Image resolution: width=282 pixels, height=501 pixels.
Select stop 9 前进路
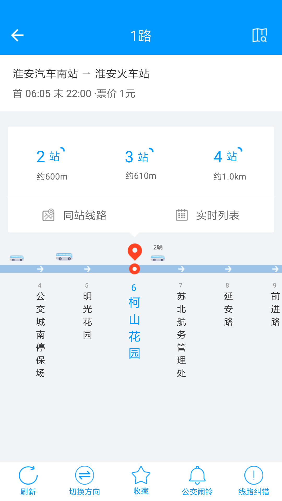click(275, 305)
